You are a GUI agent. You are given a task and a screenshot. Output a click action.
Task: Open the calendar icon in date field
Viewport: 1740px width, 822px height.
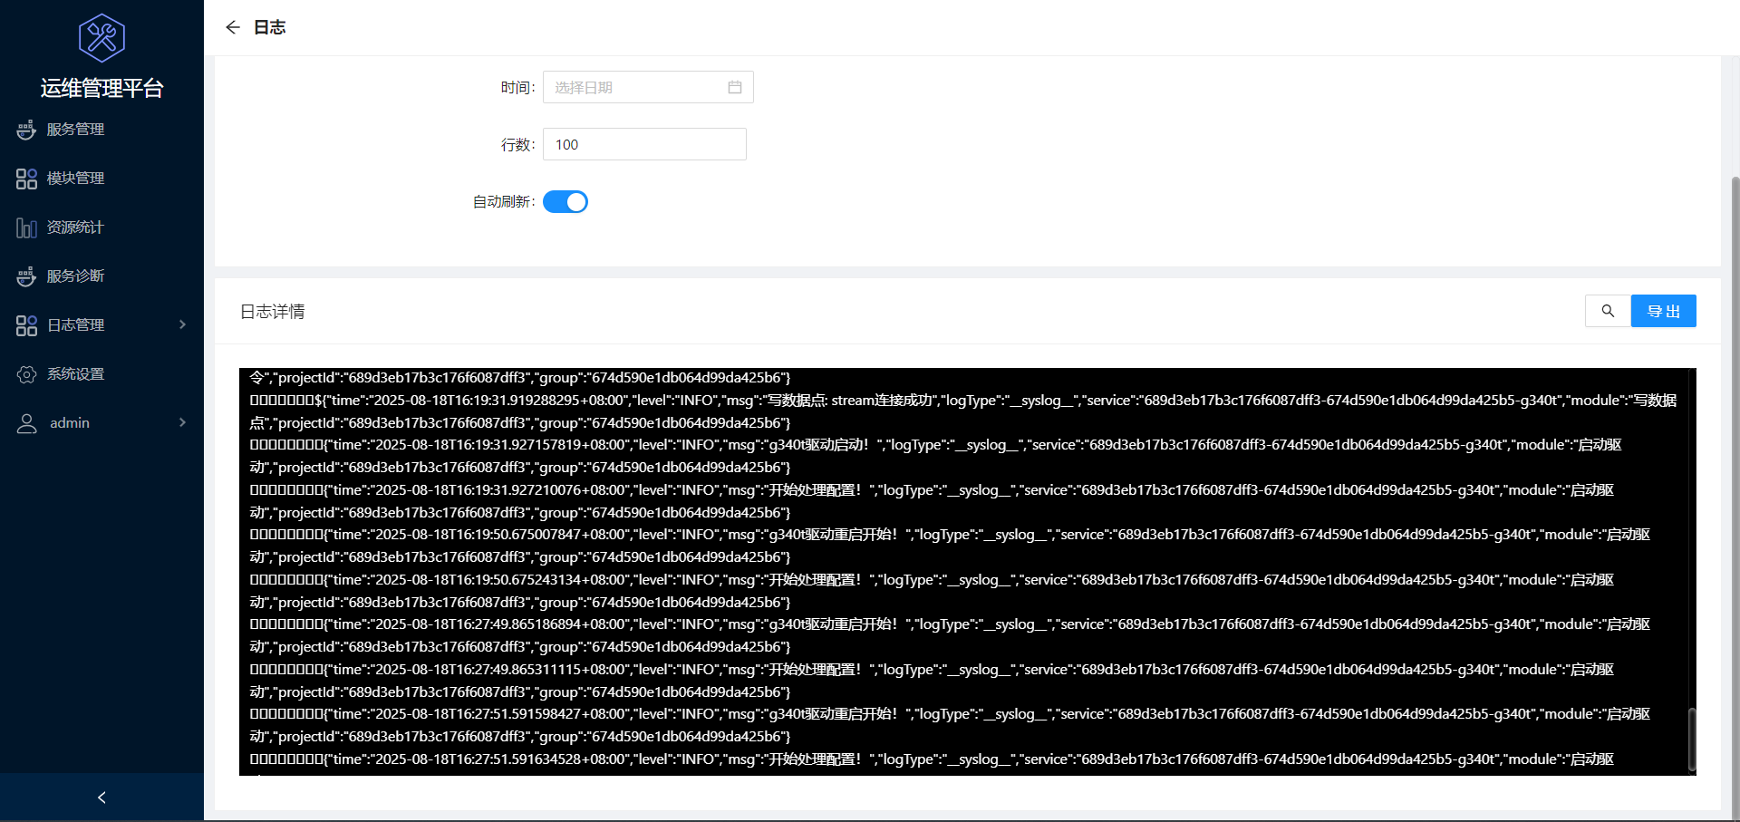point(735,87)
